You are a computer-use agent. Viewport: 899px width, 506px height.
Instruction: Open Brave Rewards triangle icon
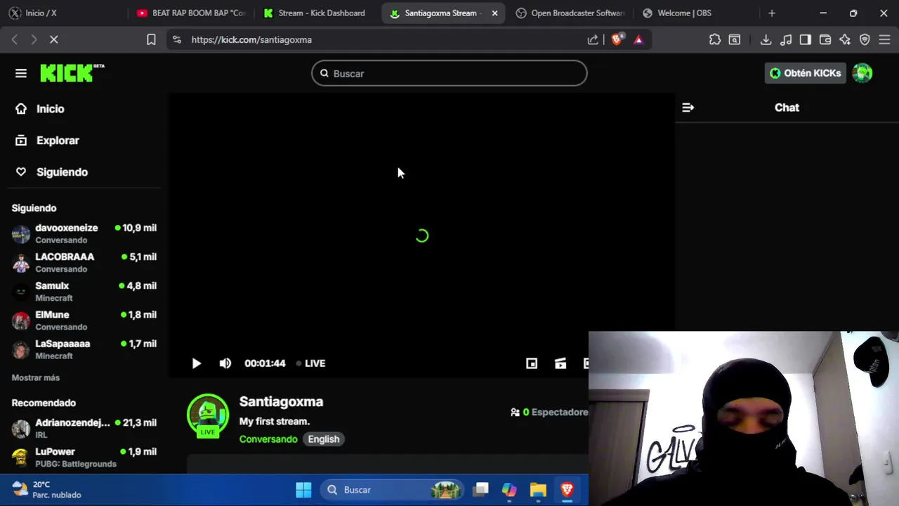638,40
